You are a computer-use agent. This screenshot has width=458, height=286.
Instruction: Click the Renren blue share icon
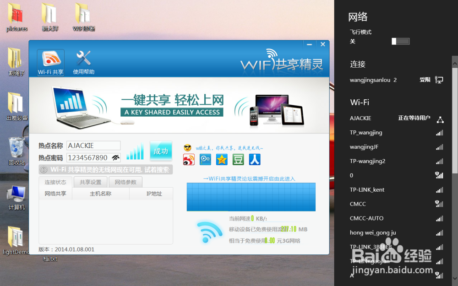(x=255, y=160)
